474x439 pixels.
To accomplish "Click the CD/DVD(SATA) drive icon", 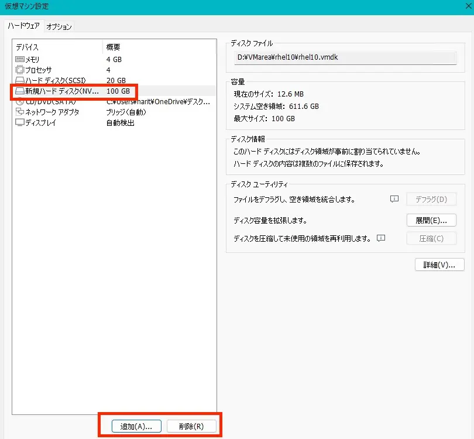I will point(21,102).
